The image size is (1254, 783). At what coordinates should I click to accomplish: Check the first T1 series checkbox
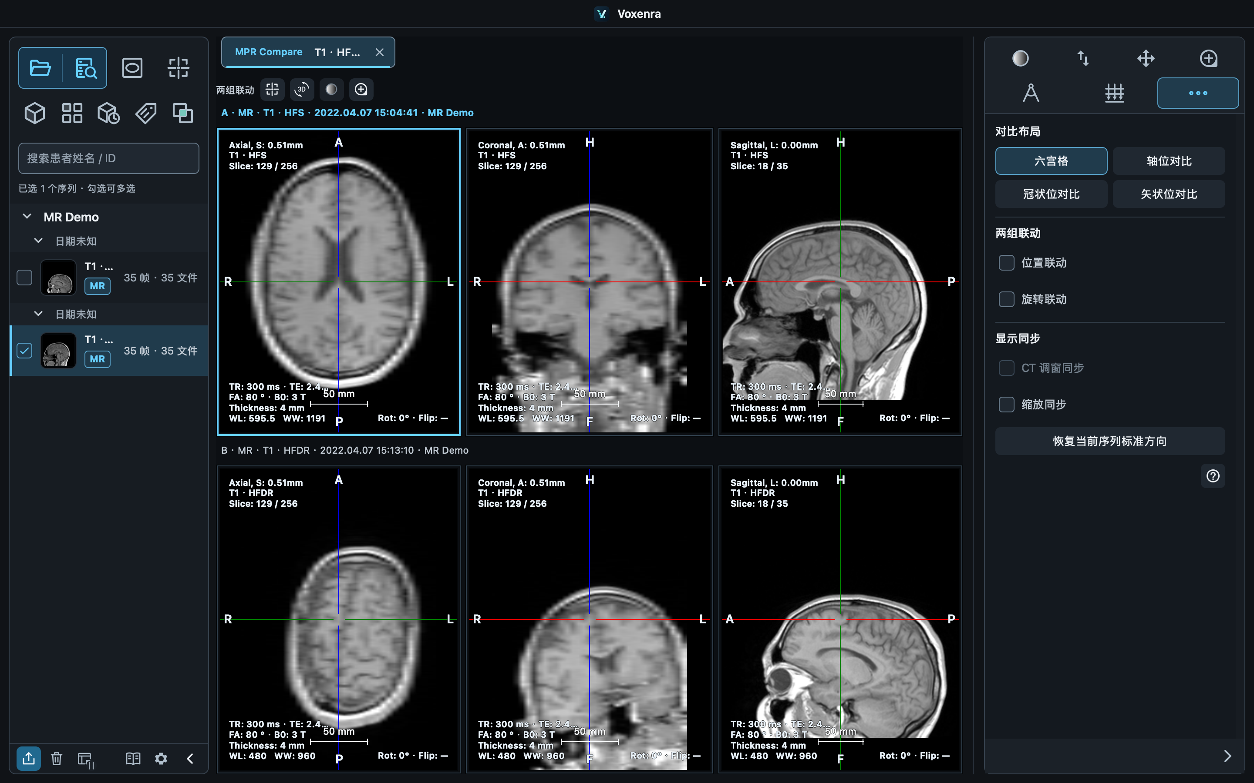click(24, 278)
